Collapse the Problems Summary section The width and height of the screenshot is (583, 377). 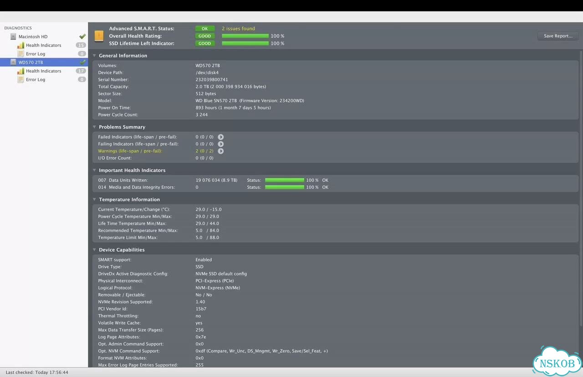coord(94,127)
